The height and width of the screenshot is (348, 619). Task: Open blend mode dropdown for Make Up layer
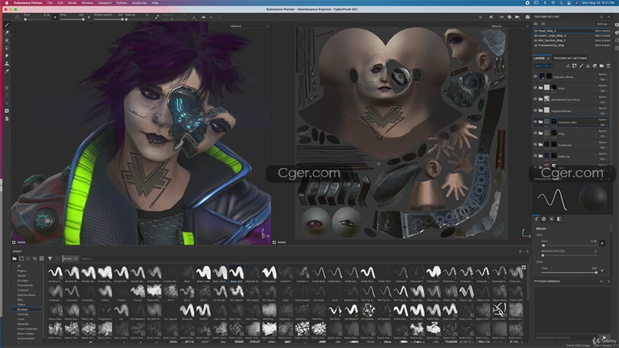point(603,154)
